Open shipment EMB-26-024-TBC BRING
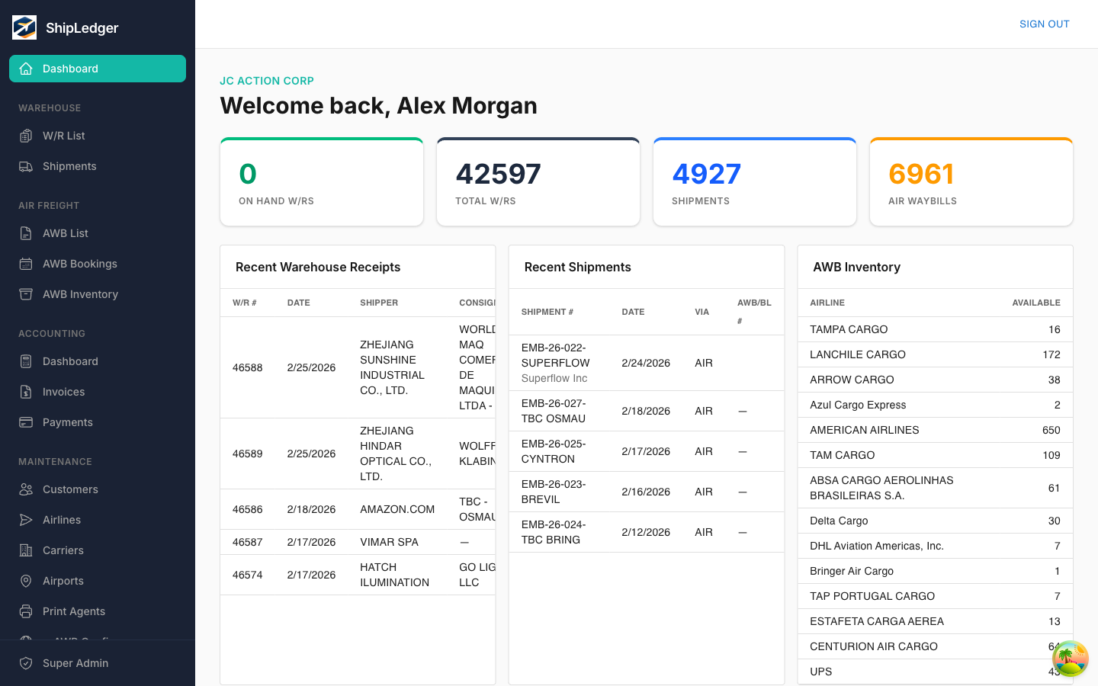The image size is (1098, 686). point(647,532)
